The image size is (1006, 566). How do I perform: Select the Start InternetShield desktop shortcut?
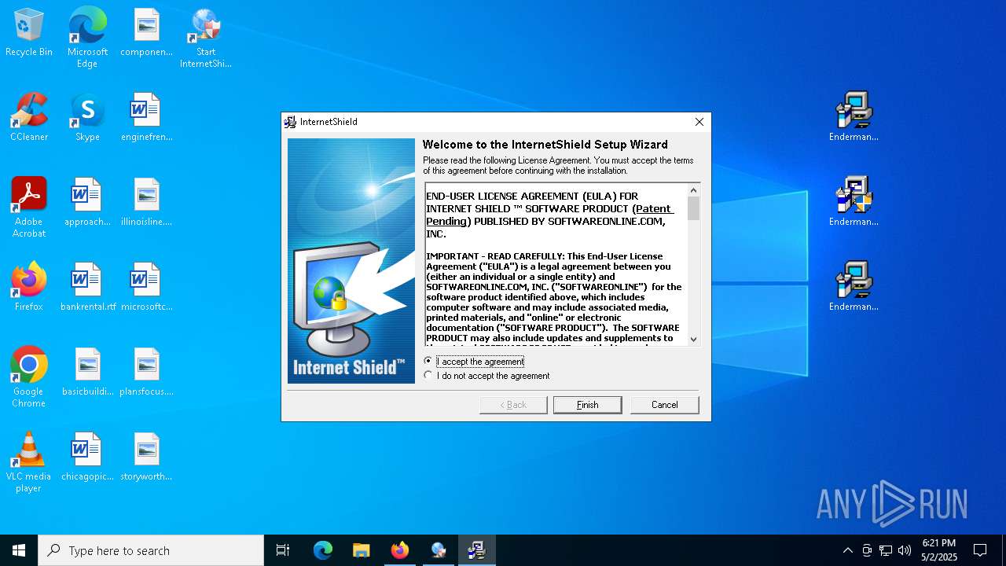pyautogui.click(x=205, y=38)
